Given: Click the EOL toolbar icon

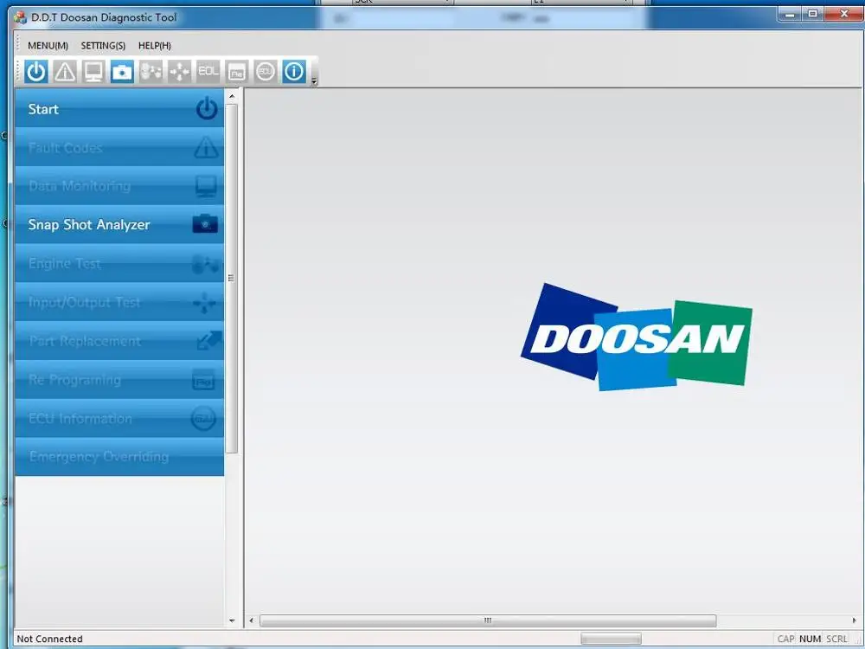Looking at the screenshot, I should [208, 71].
